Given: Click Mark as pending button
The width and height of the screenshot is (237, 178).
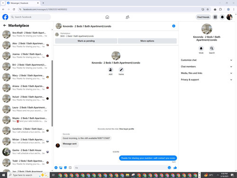Looking at the screenshot, I should pos(86,41).
